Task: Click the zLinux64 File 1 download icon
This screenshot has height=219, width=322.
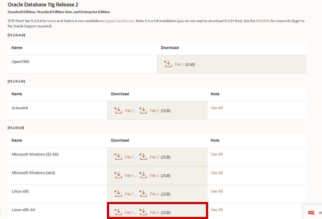Action: [x=118, y=110]
